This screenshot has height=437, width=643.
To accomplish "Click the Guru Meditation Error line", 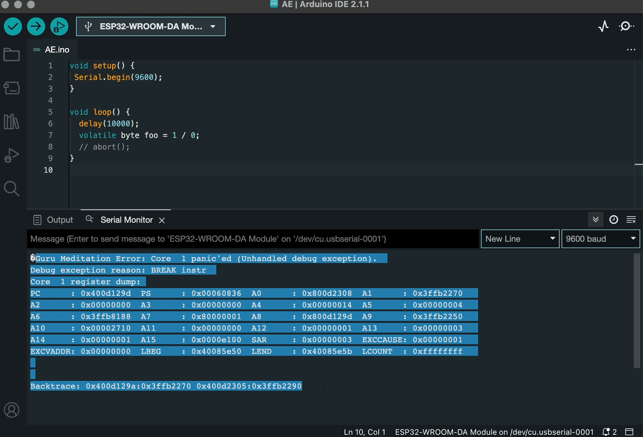I will [x=208, y=258].
